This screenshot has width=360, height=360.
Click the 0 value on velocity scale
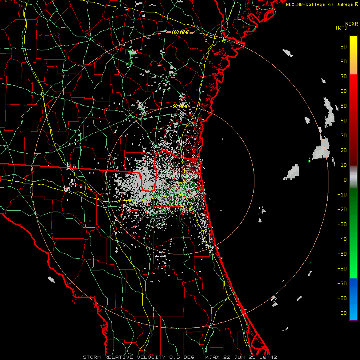[x=345, y=180]
